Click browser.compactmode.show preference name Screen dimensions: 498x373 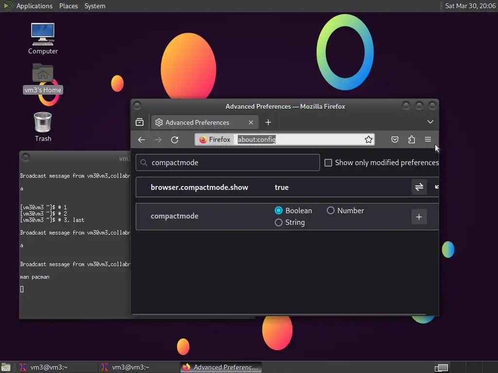pyautogui.click(x=199, y=187)
